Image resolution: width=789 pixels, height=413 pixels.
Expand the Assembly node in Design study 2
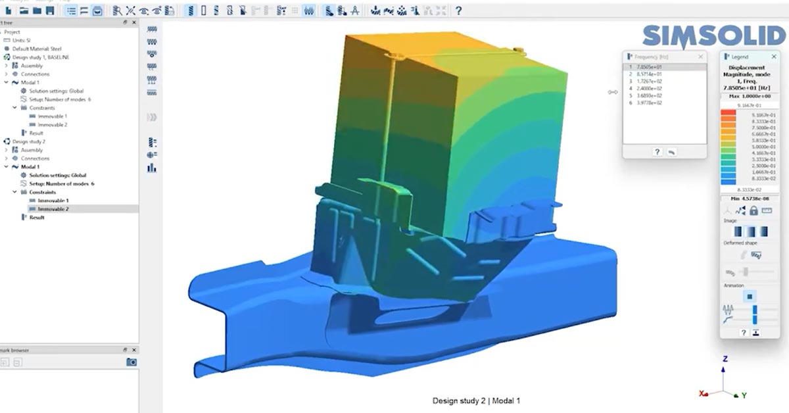click(5, 150)
